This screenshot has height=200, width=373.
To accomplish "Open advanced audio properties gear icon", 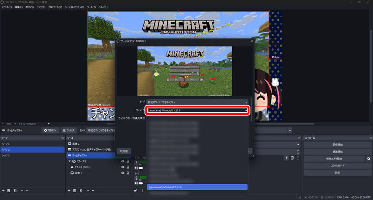I will pos(135,191).
